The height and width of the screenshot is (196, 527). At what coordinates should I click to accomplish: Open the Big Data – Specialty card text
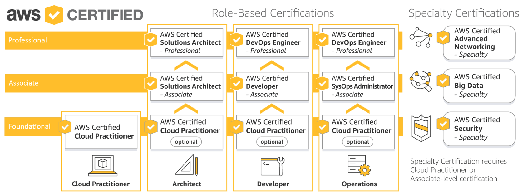pyautogui.click(x=477, y=86)
